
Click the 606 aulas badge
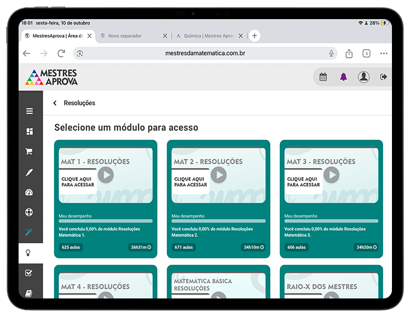(x=296, y=247)
